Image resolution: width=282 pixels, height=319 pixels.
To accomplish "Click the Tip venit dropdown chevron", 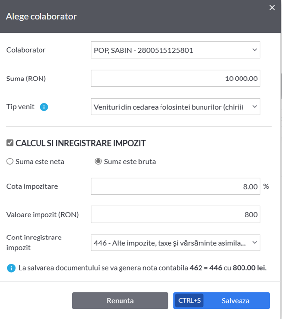I will (255, 106).
